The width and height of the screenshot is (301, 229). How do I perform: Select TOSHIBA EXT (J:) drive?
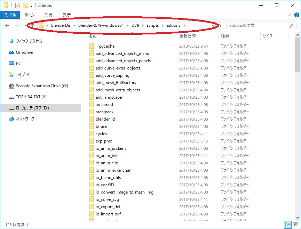coord(31,97)
